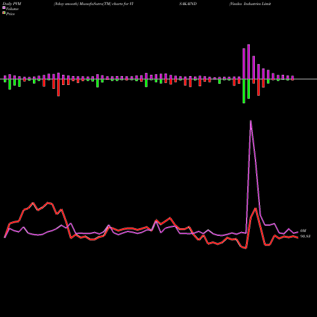The width and height of the screenshot is (317, 317).
Task: Click the Price legend color swatch
Action: (x=4, y=13)
